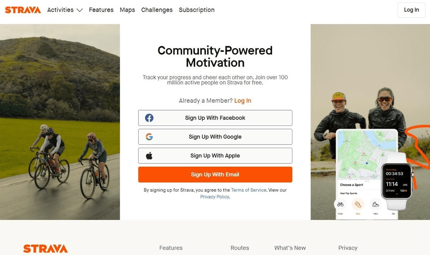Click the Google icon on the sign-up button
Viewport: 430px width, 255px height.
pyautogui.click(x=149, y=137)
